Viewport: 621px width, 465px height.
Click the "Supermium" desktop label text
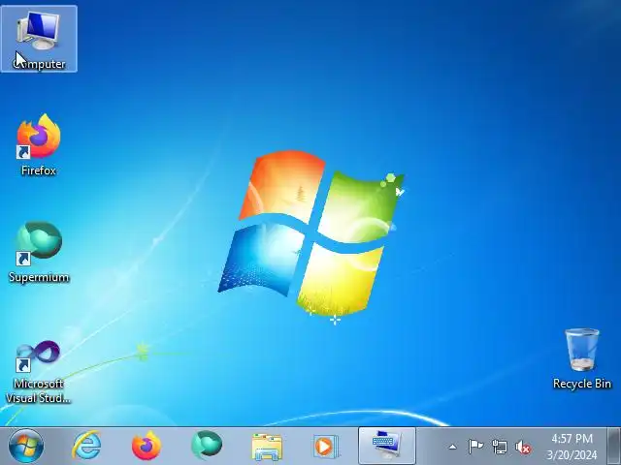(39, 277)
